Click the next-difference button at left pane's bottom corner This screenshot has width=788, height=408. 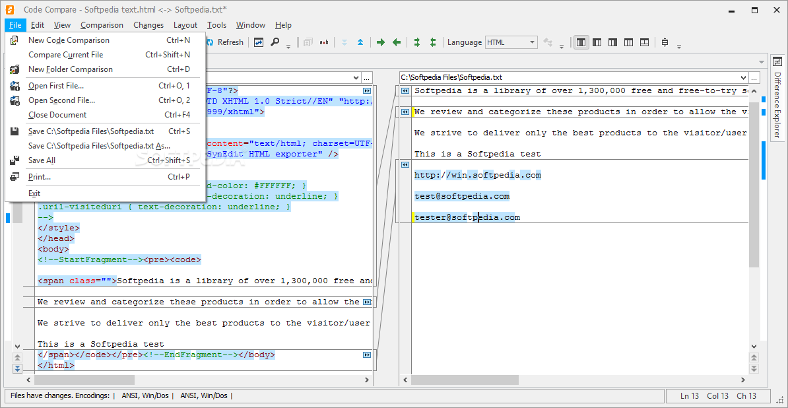pos(17,369)
